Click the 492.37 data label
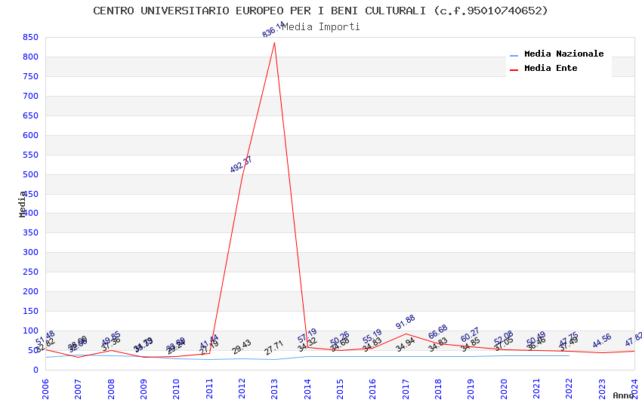Viewport: 642px width, 415px height. 241,164
